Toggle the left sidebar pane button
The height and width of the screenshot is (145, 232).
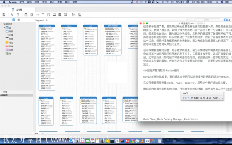[x=225, y=20]
